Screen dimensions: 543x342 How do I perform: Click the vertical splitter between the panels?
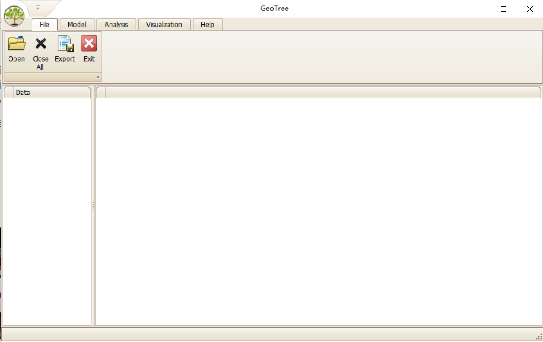tap(93, 206)
